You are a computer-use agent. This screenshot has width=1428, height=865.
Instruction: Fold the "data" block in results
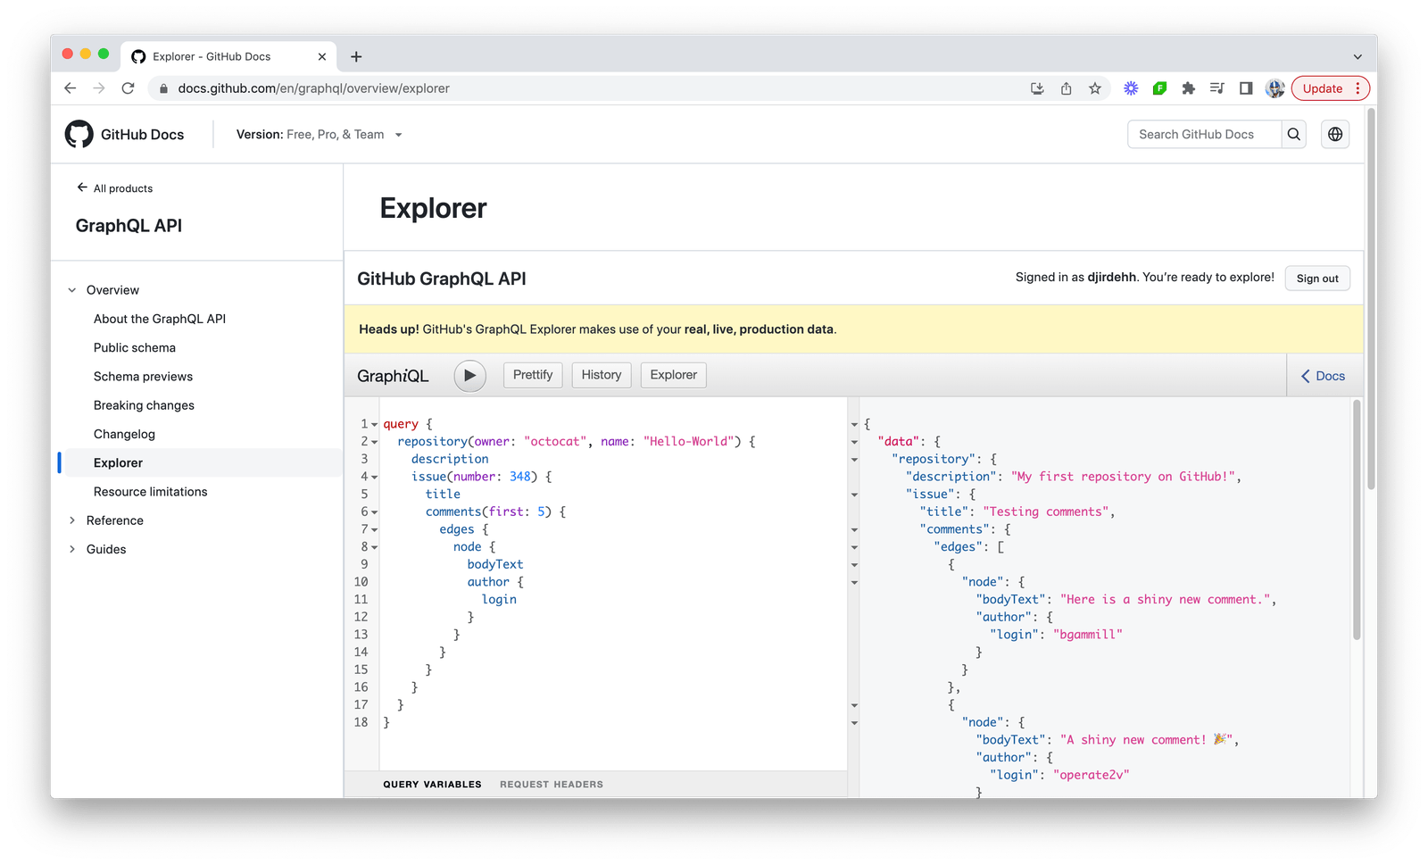coord(854,442)
